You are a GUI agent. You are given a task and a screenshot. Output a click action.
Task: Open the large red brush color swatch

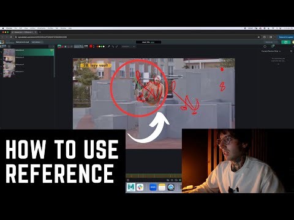(x=91, y=46)
